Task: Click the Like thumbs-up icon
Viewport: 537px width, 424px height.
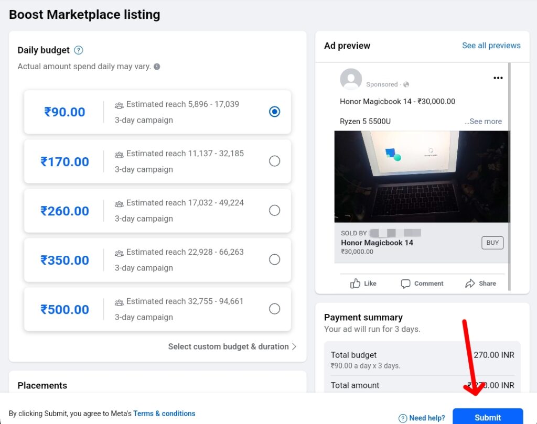Action: pyautogui.click(x=355, y=284)
